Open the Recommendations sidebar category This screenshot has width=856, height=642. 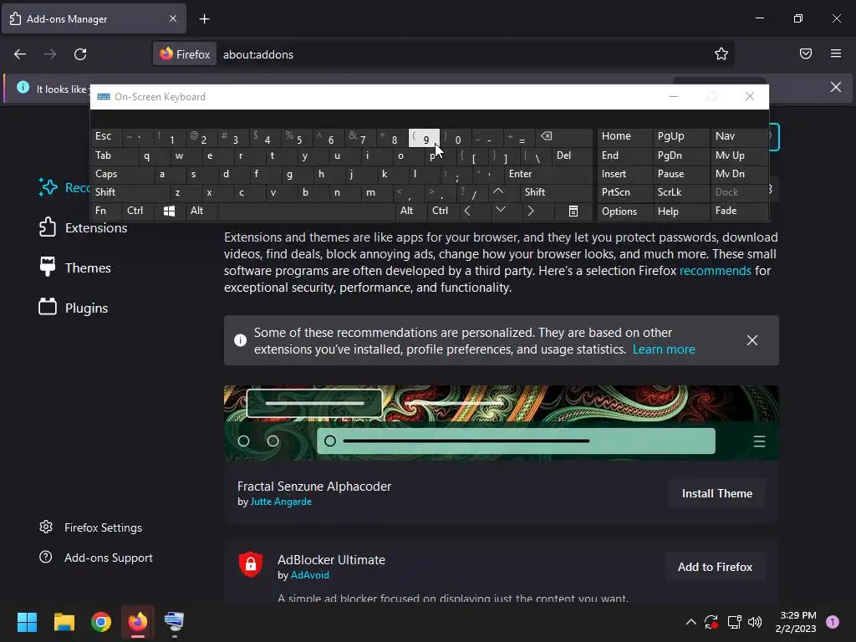(64, 187)
